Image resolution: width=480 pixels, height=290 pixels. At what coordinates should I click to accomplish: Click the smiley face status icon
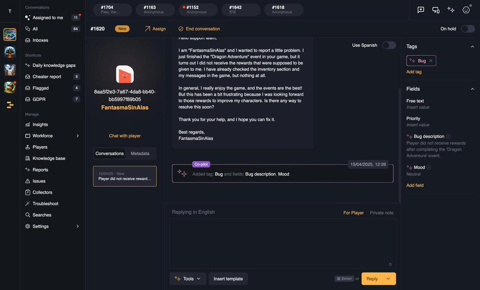tap(466, 10)
